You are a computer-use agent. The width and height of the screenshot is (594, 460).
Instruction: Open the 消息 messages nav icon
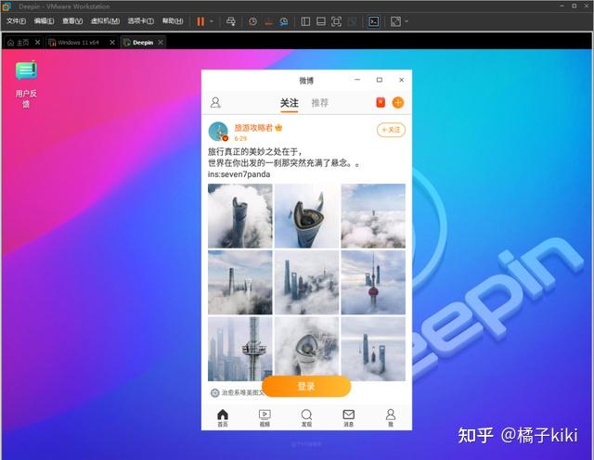(x=349, y=418)
